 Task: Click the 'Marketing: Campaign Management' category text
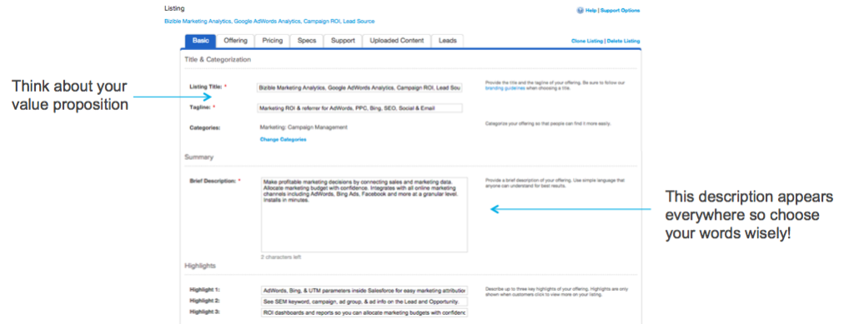click(x=304, y=127)
